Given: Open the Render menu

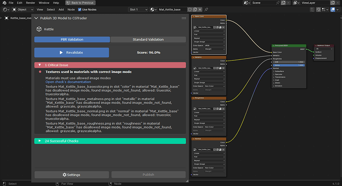Looking at the screenshot, I should click(31, 3).
